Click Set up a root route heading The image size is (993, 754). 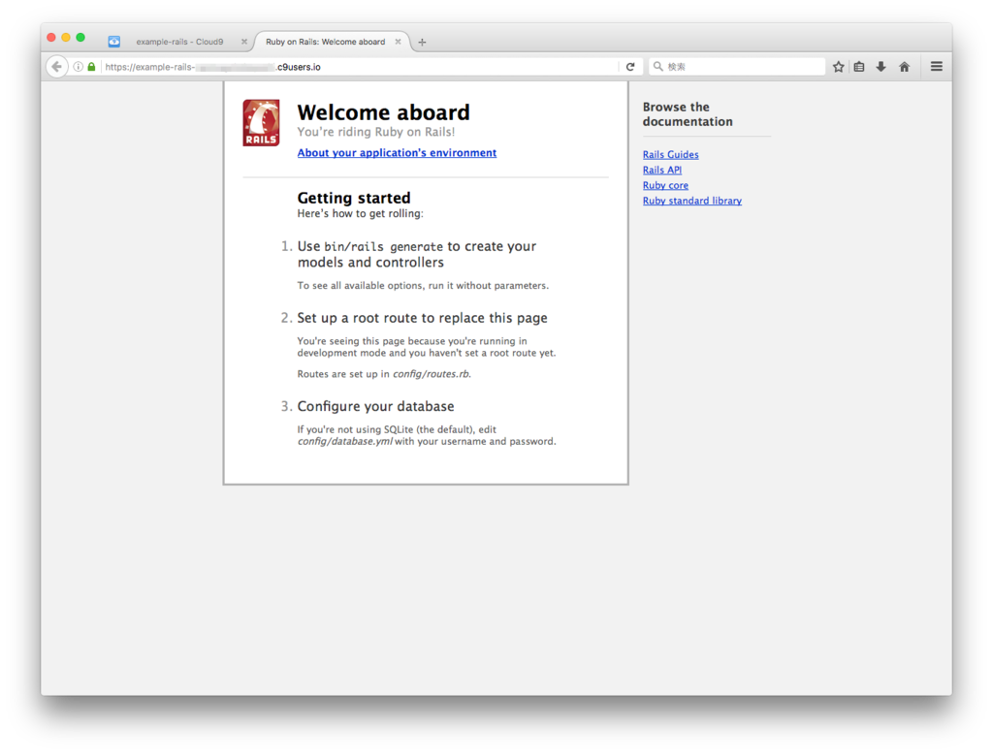tap(423, 318)
